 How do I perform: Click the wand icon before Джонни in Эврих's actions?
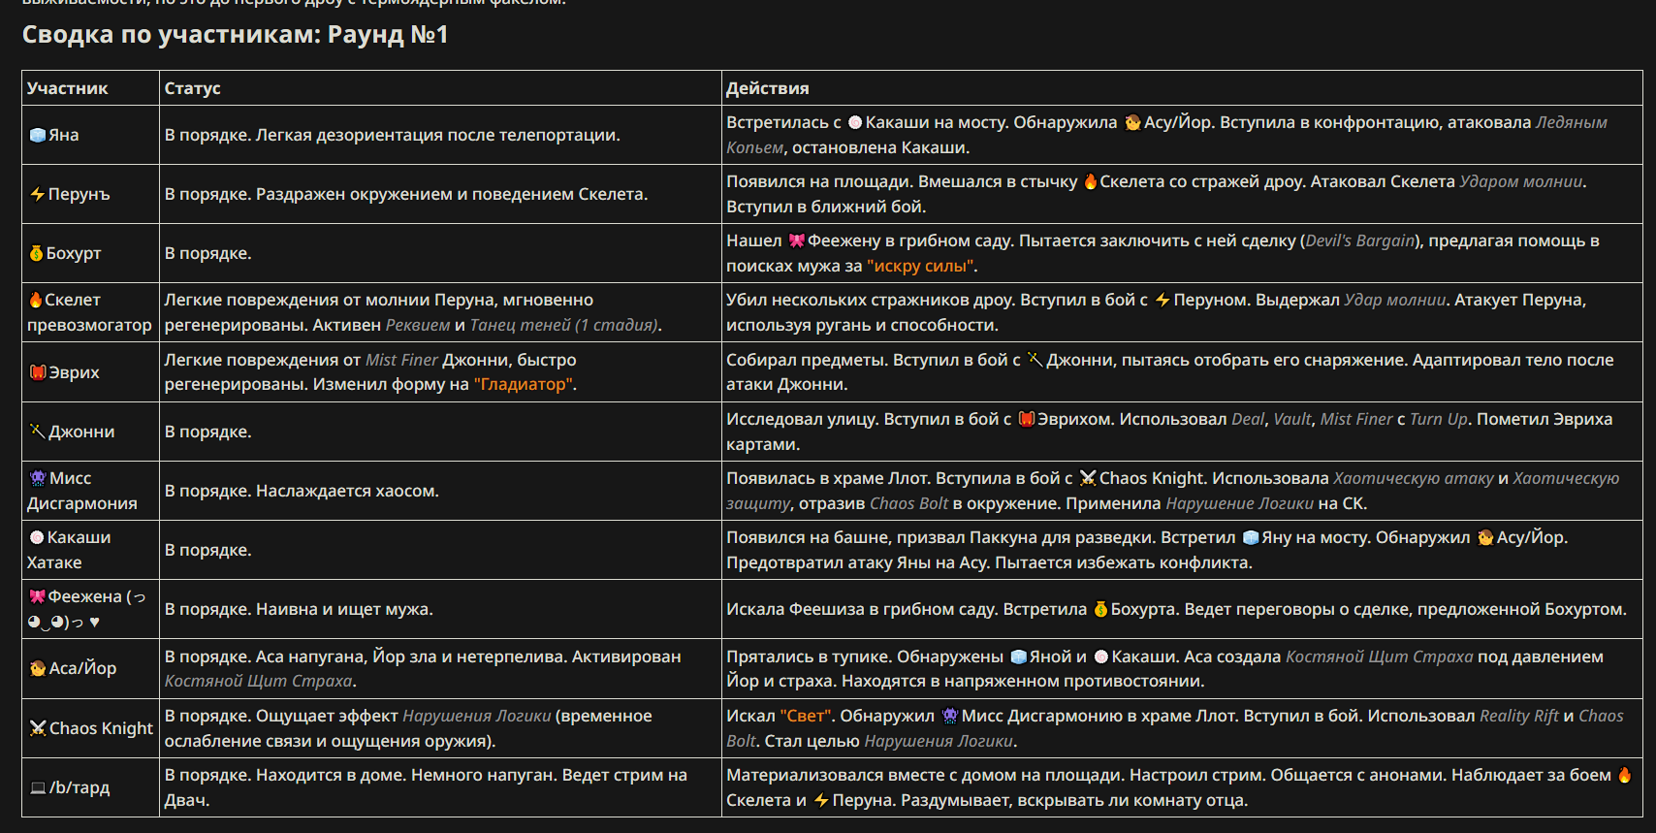pyautogui.click(x=1035, y=360)
